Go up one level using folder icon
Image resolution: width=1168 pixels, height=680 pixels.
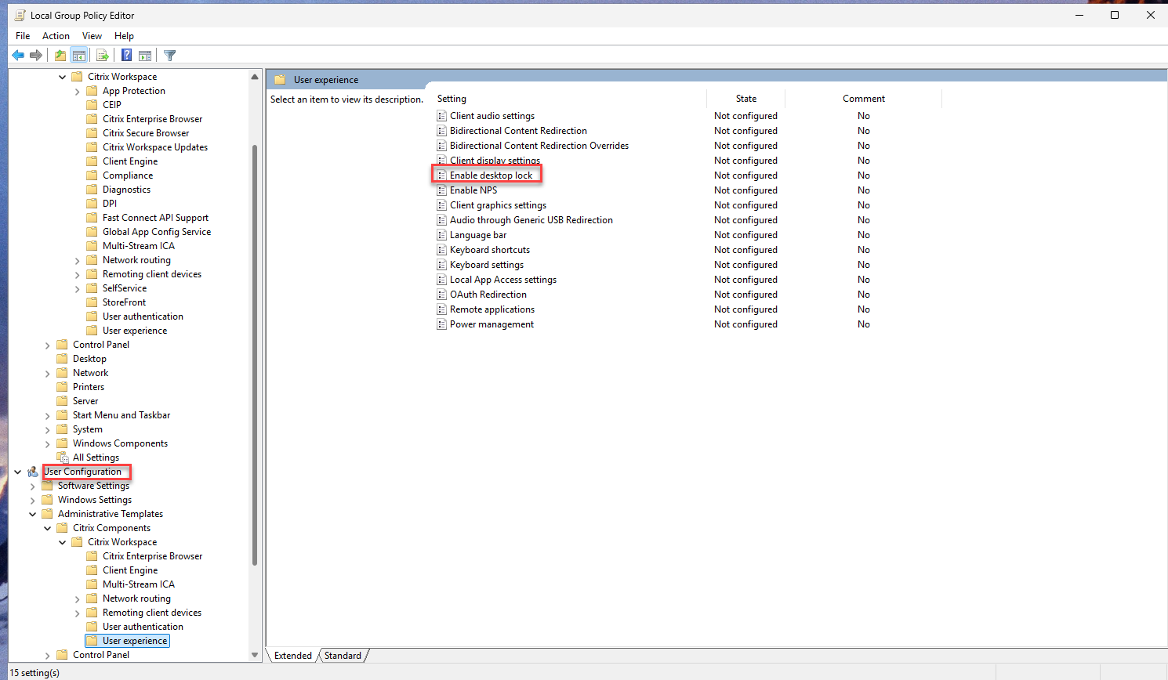(60, 55)
